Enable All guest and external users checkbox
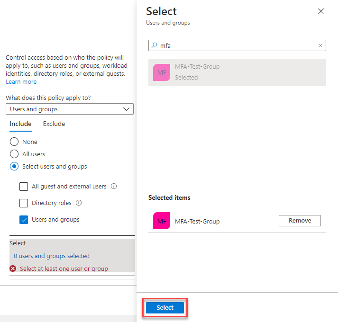Screen dimensions: 338x322 [24, 187]
